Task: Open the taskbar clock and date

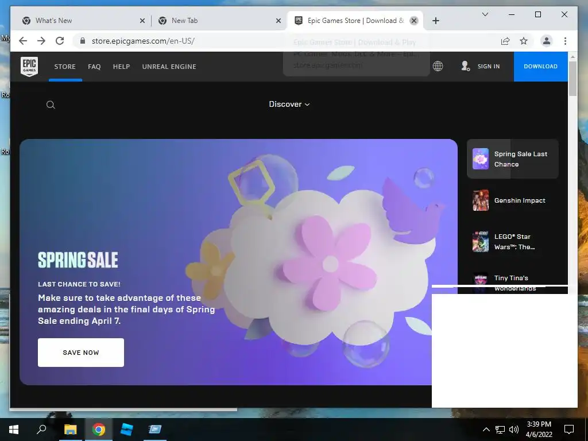Action: click(539, 430)
